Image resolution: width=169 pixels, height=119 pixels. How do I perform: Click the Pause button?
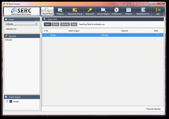coord(55,24)
